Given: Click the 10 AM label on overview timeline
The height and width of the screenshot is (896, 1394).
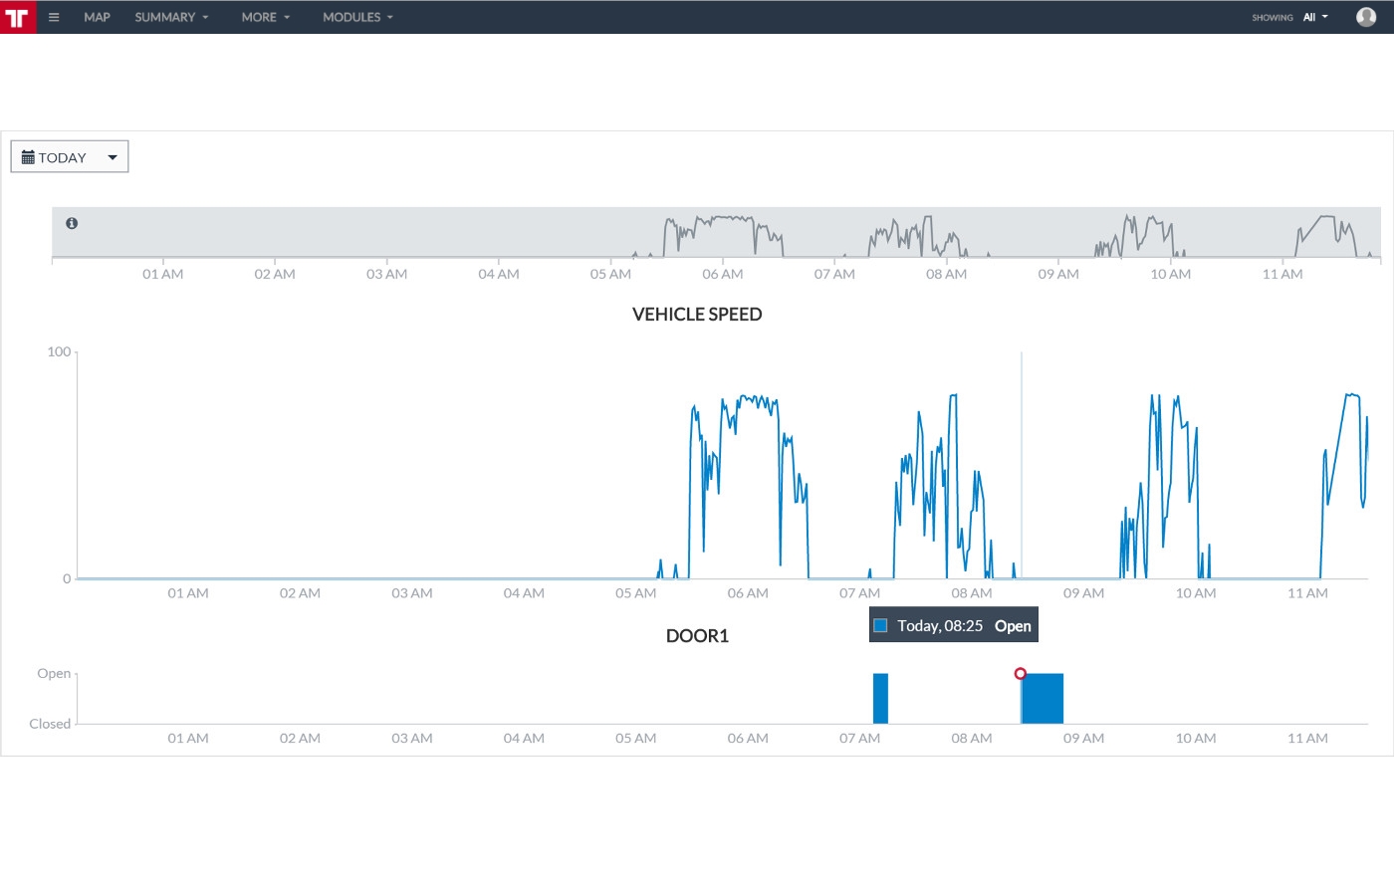Looking at the screenshot, I should [x=1170, y=274].
